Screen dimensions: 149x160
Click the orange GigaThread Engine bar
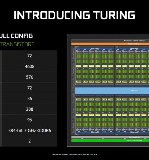[x=110, y=44]
